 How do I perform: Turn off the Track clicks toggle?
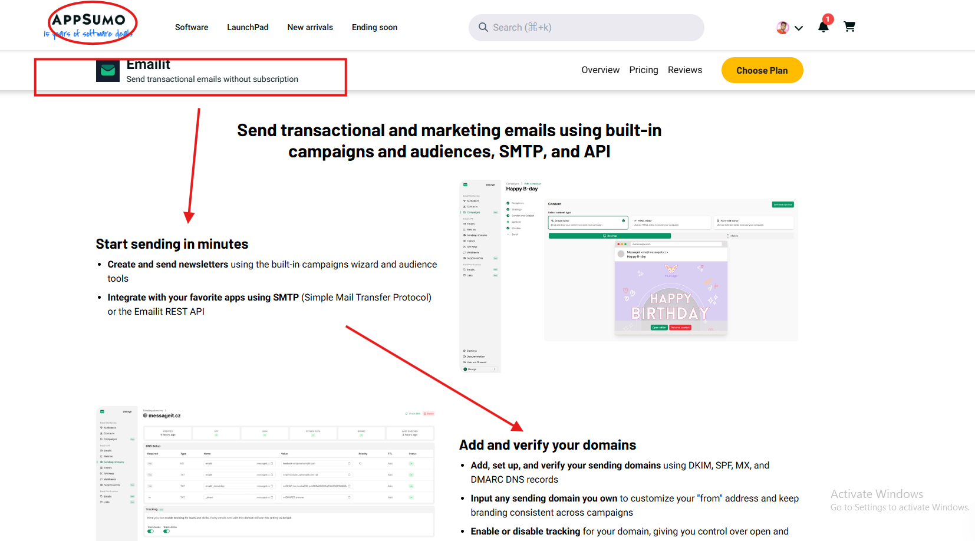[167, 532]
